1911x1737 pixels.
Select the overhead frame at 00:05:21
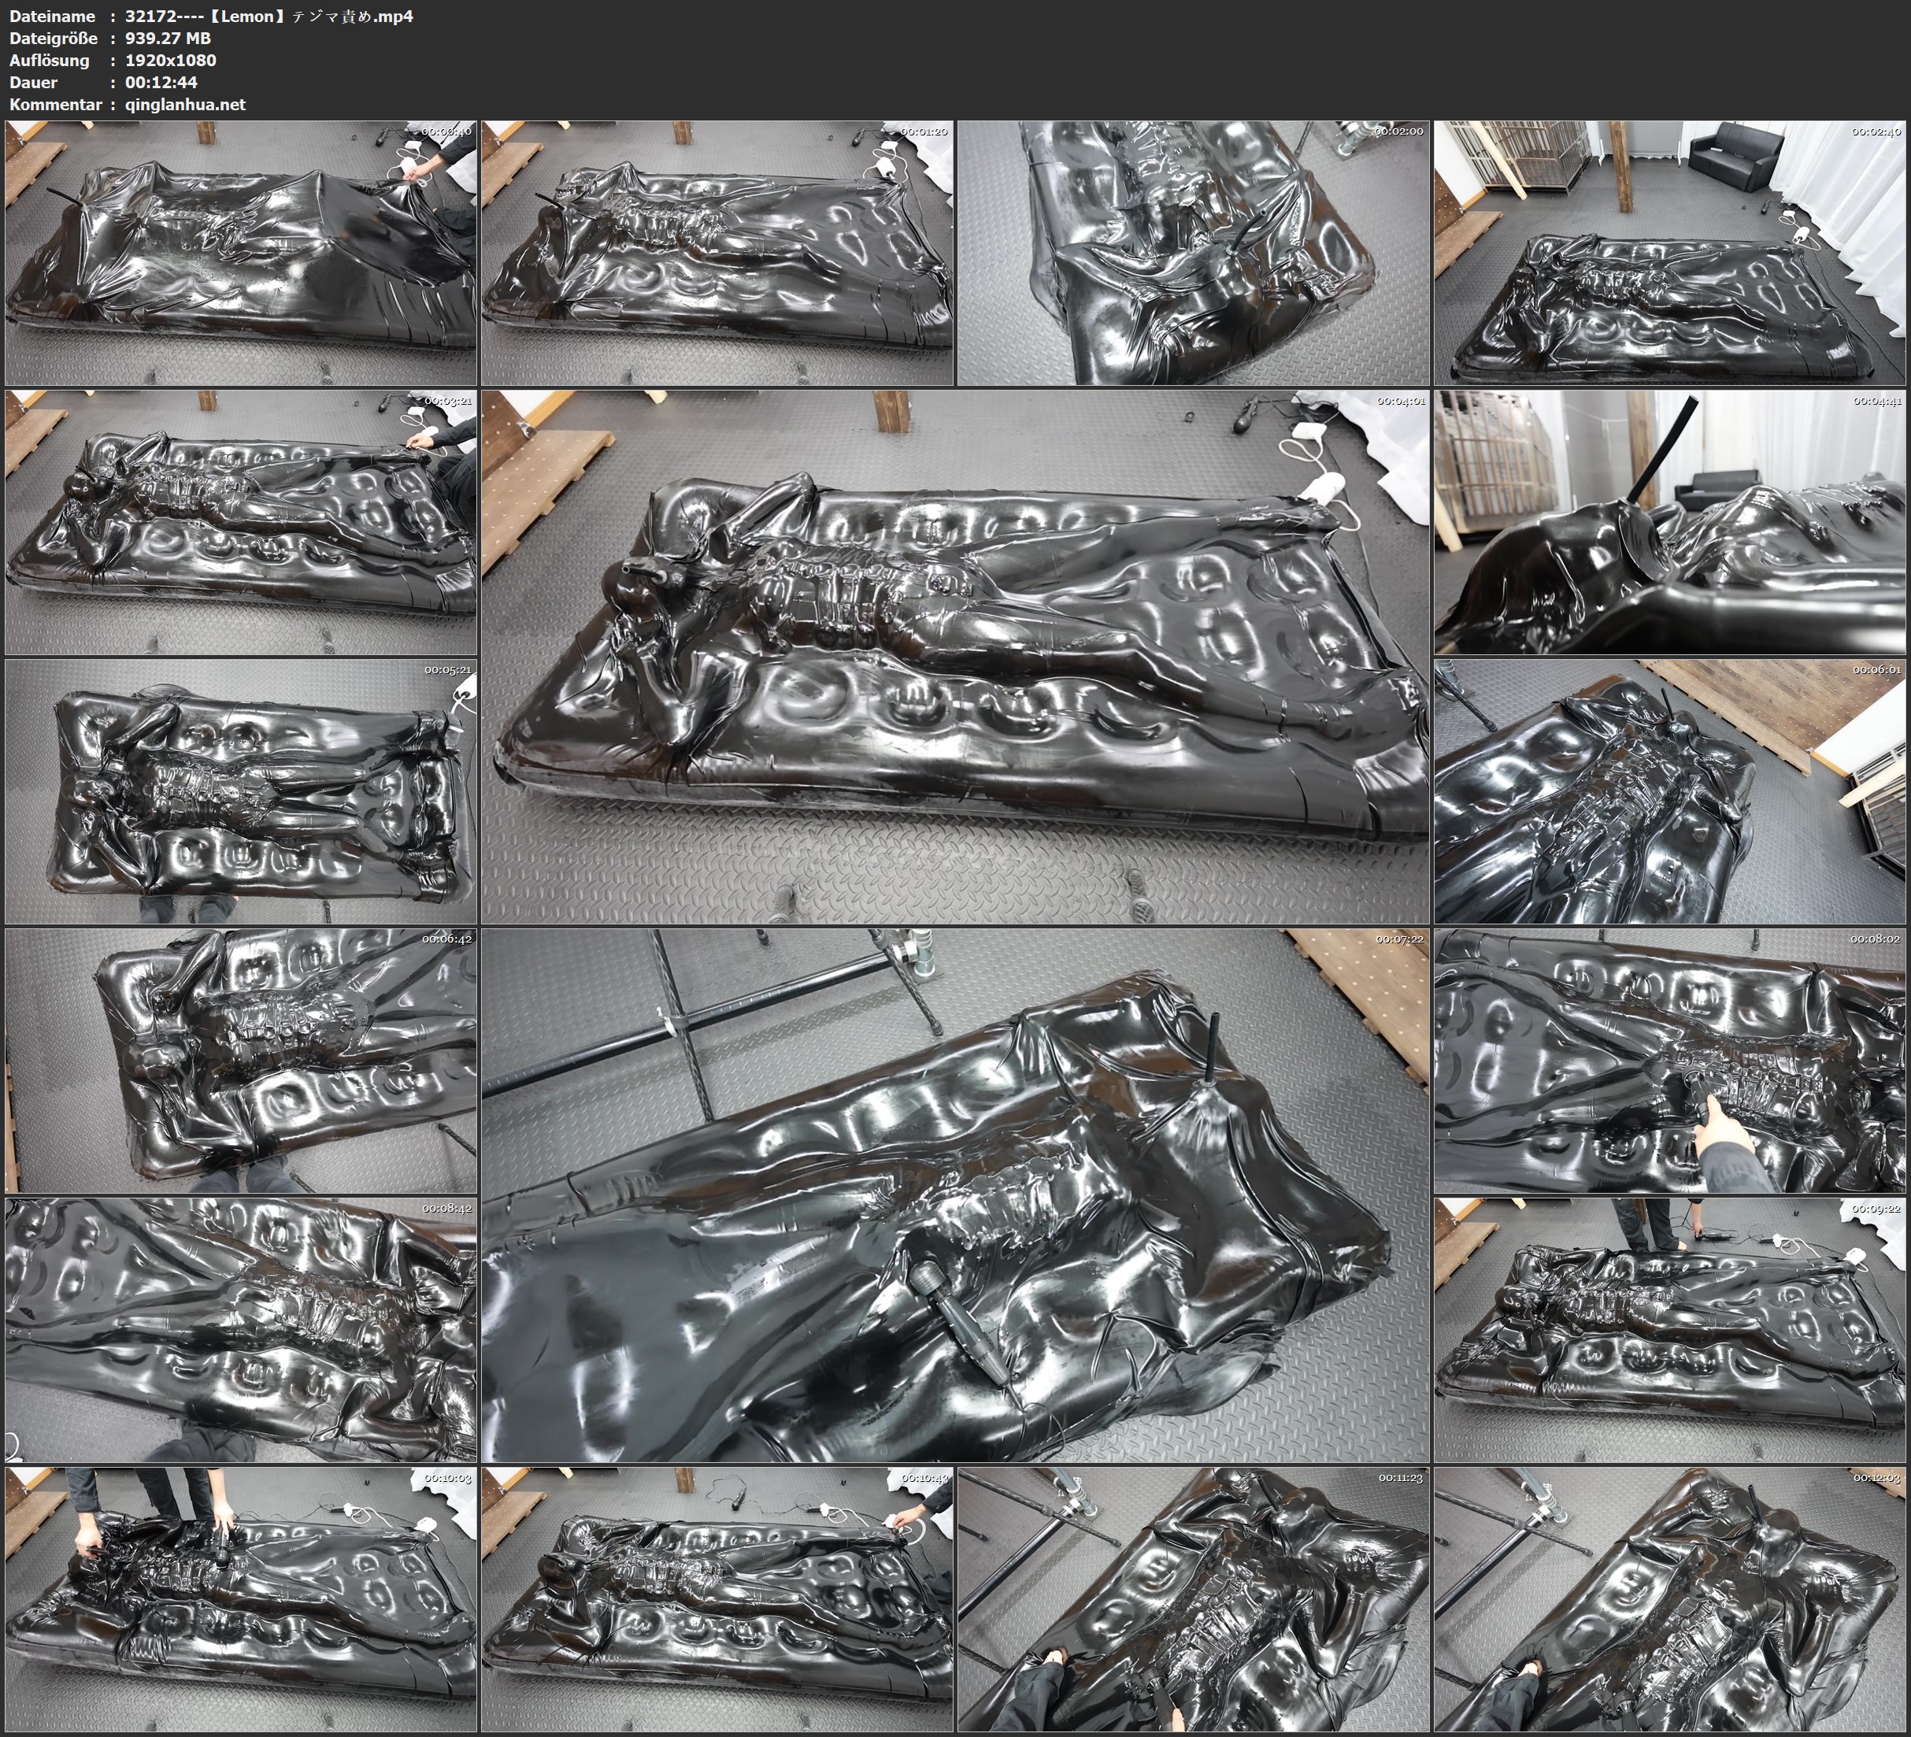[x=241, y=791]
